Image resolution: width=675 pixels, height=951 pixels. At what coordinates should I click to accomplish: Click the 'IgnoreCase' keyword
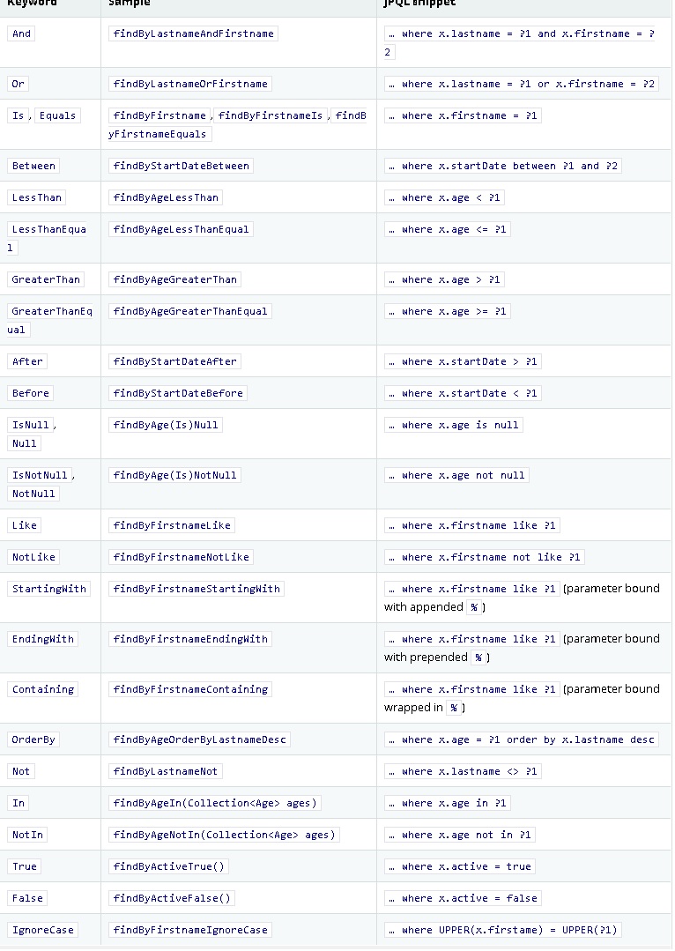[43, 930]
